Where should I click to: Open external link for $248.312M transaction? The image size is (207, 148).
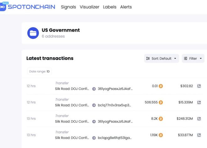click(199, 119)
